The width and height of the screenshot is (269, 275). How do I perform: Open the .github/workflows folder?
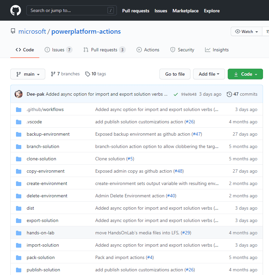(x=45, y=109)
